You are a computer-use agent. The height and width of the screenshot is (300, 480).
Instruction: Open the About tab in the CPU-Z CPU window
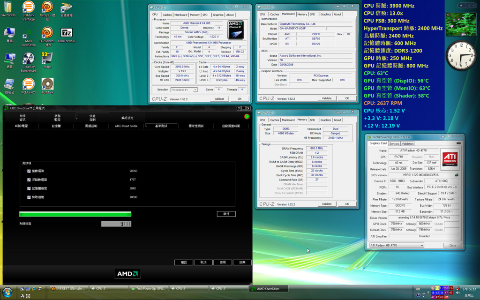click(230, 15)
